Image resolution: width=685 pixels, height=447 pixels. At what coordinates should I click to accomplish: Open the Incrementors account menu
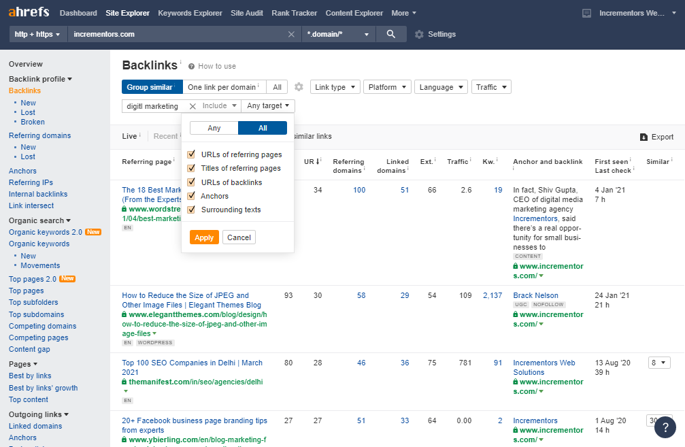(x=637, y=13)
